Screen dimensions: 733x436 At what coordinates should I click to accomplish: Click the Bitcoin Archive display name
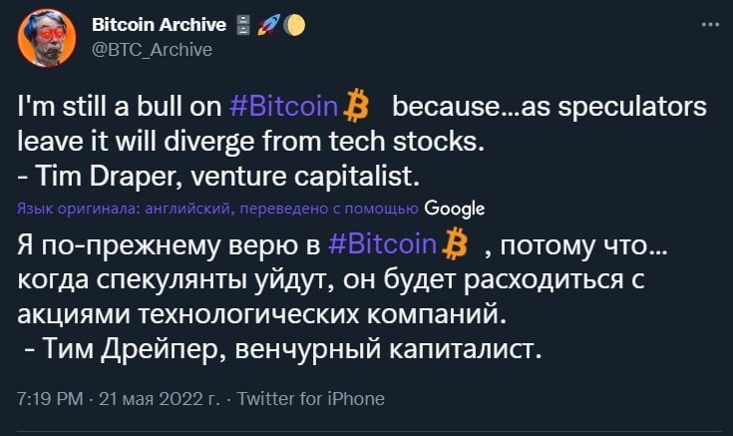tap(150, 24)
